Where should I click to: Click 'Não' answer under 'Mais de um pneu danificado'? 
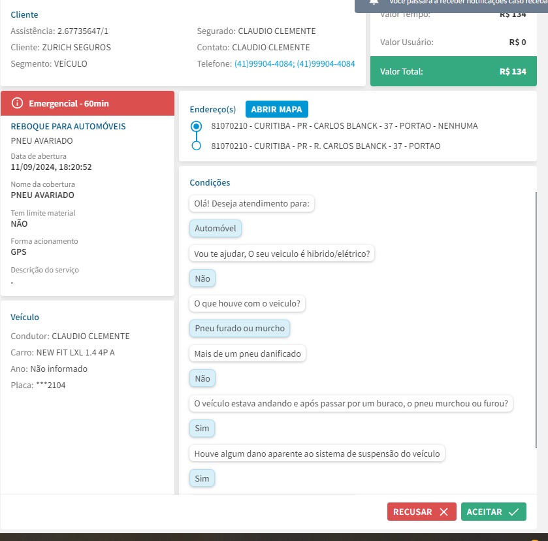click(202, 378)
